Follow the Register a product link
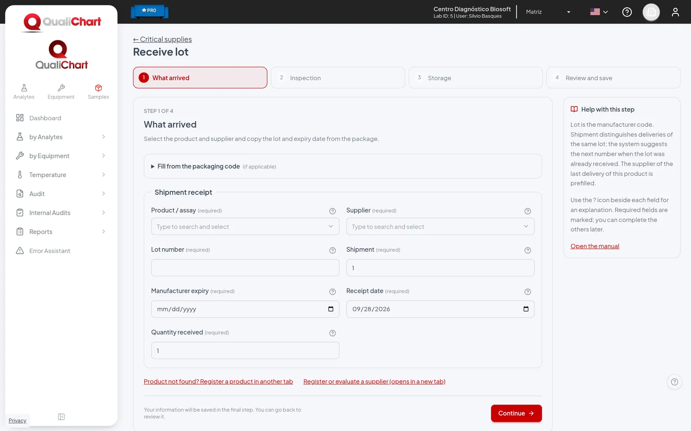Screen dimensions: 691x431 pos(219,381)
